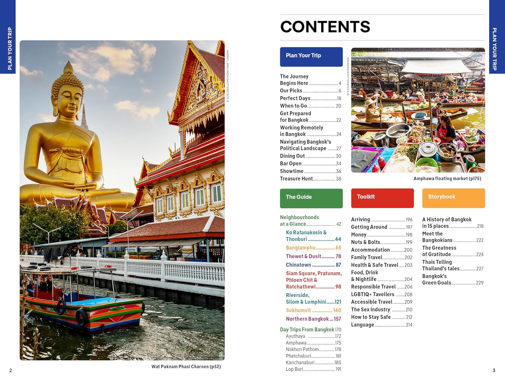
Task: Jump to Dining Out section
Action: [x=310, y=156]
